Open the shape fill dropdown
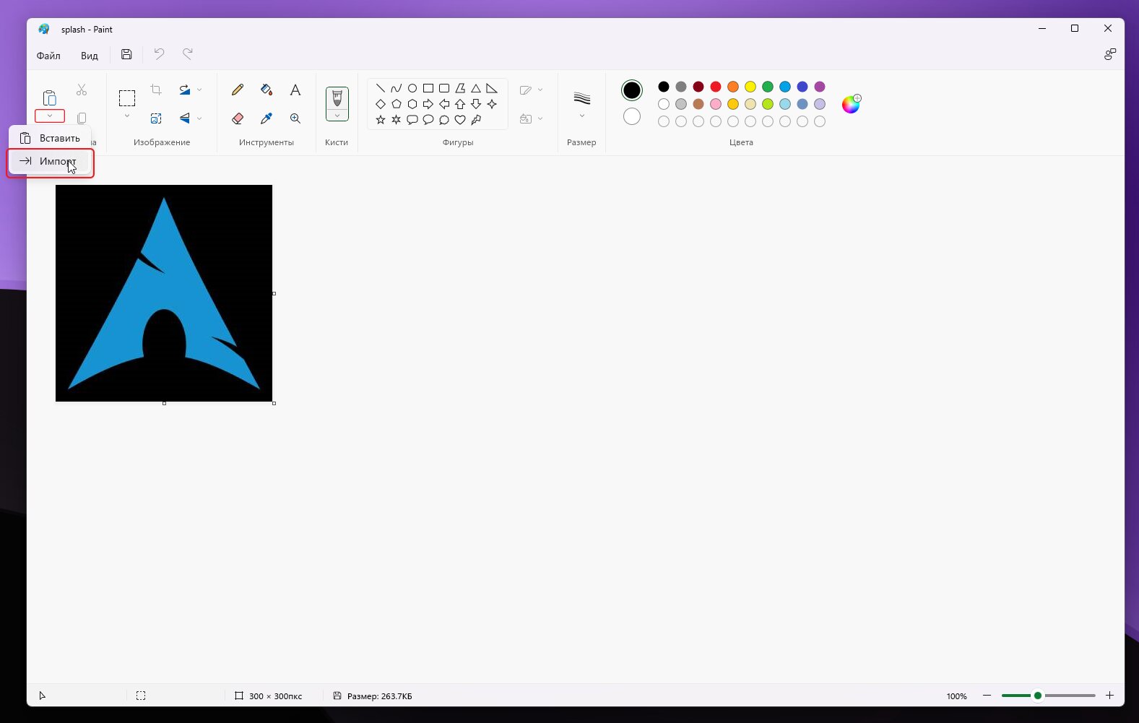 531,118
